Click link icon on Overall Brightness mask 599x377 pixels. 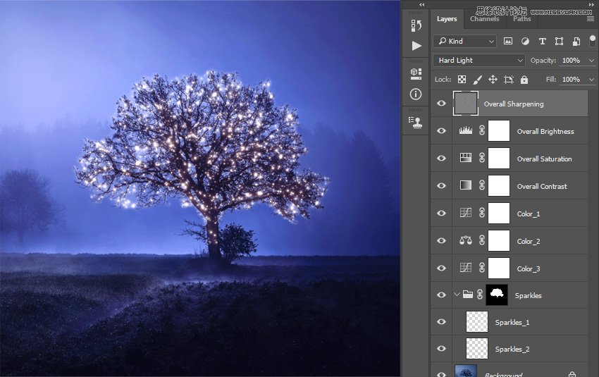(x=482, y=130)
